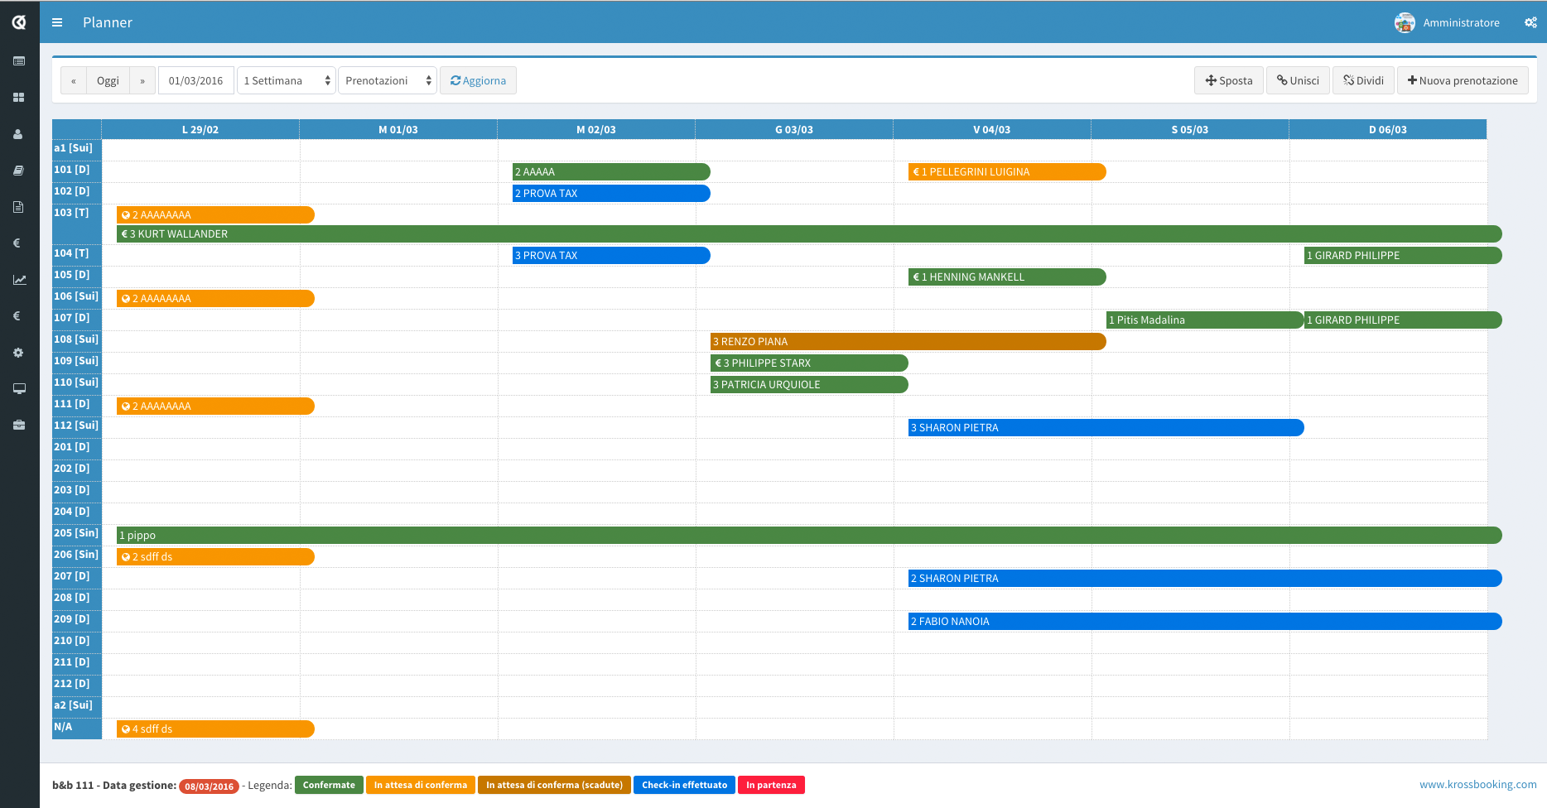Open the PELLEGRINI LUIGINA booking
Screen dimensions: 1547x808
[x=1007, y=171]
